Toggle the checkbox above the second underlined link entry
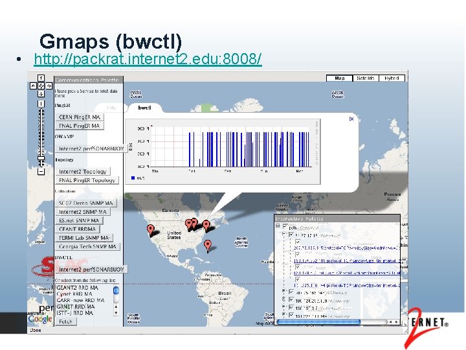 coord(298,267)
